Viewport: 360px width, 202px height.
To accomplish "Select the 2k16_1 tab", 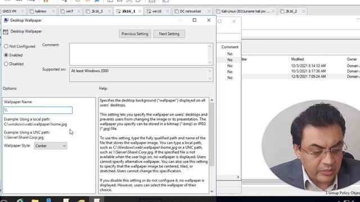I will tap(129, 11).
